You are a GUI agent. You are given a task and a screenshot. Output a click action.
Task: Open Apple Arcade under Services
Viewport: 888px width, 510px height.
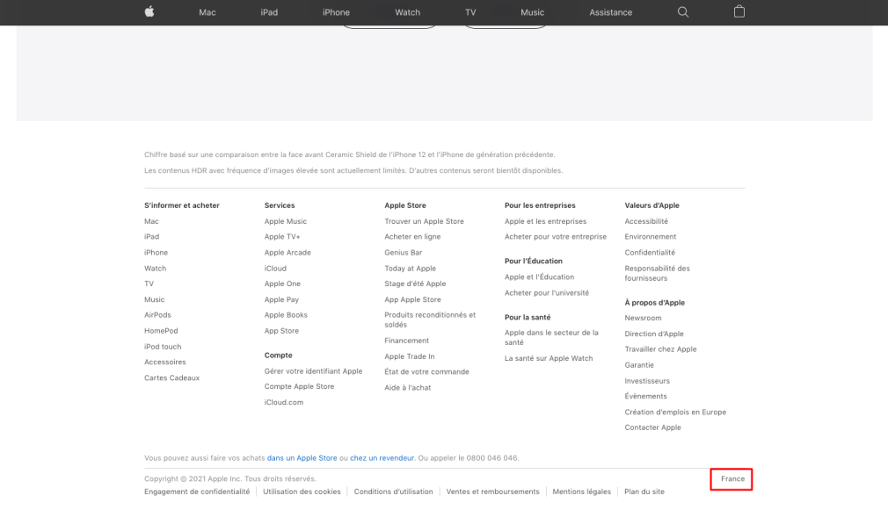click(287, 253)
